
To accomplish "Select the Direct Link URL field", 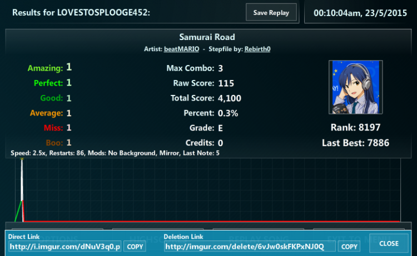I will tap(65, 247).
